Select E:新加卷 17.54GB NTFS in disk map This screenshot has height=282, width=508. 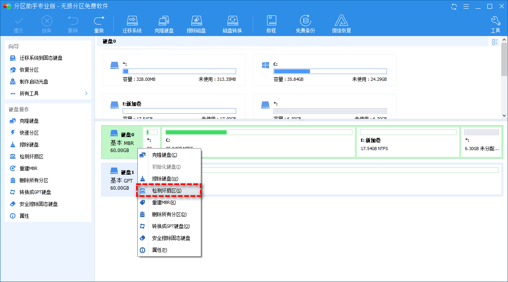point(408,142)
